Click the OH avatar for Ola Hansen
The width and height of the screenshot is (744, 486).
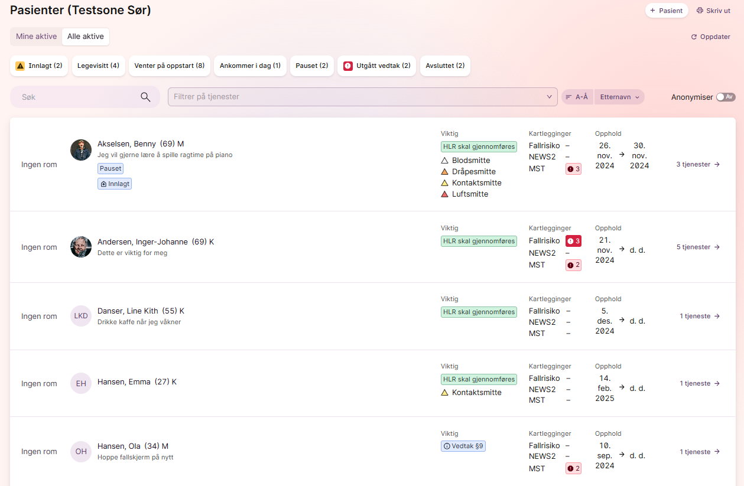point(81,452)
